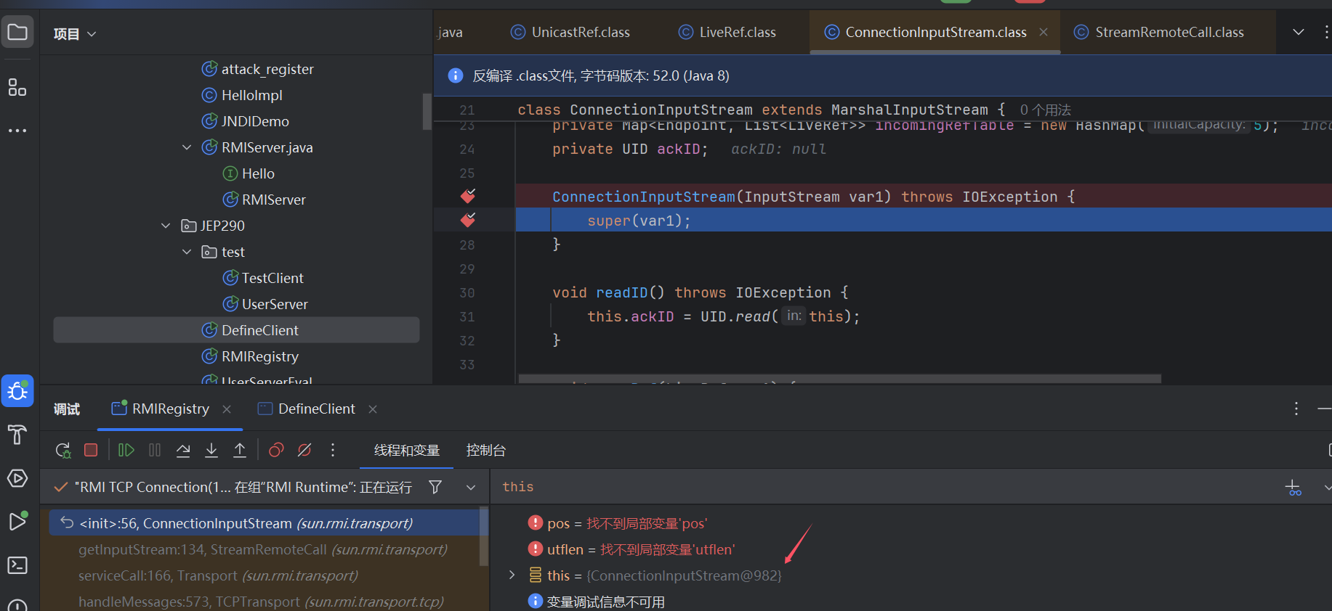Open debug panel options menu
The height and width of the screenshot is (611, 1332).
(x=1296, y=409)
